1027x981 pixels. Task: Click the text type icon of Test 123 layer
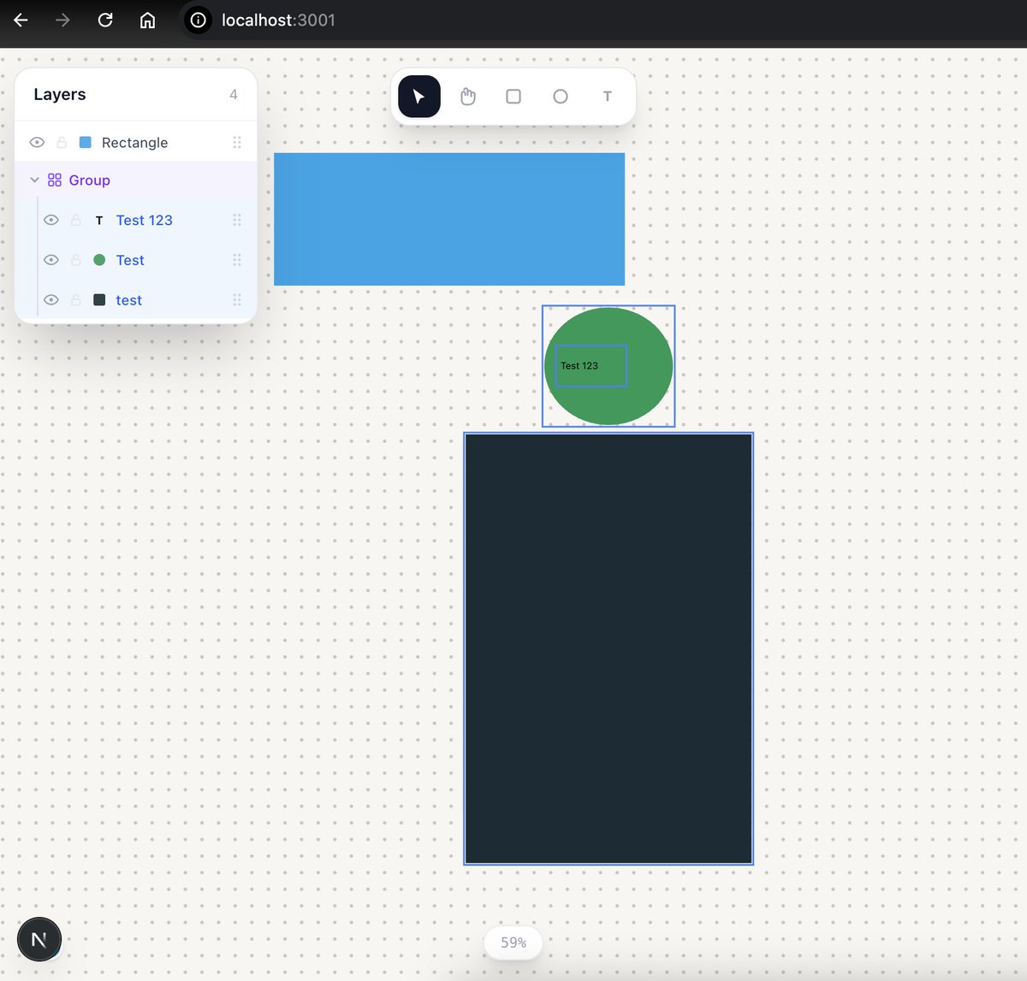pos(99,221)
